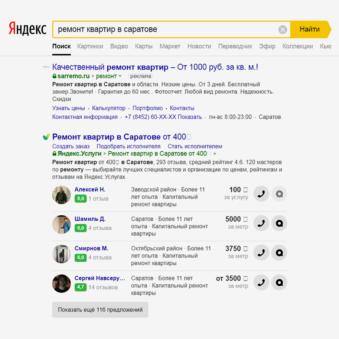The height and width of the screenshot is (339, 339).
Task: Open Смирнов М. profile photo
Action: pyautogui.click(x=61, y=254)
